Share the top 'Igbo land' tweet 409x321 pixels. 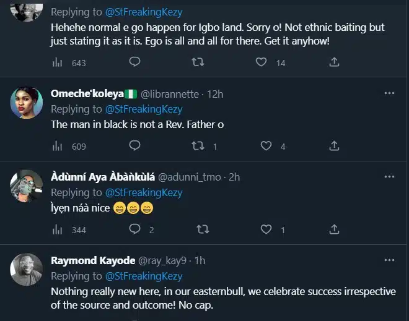333,62
